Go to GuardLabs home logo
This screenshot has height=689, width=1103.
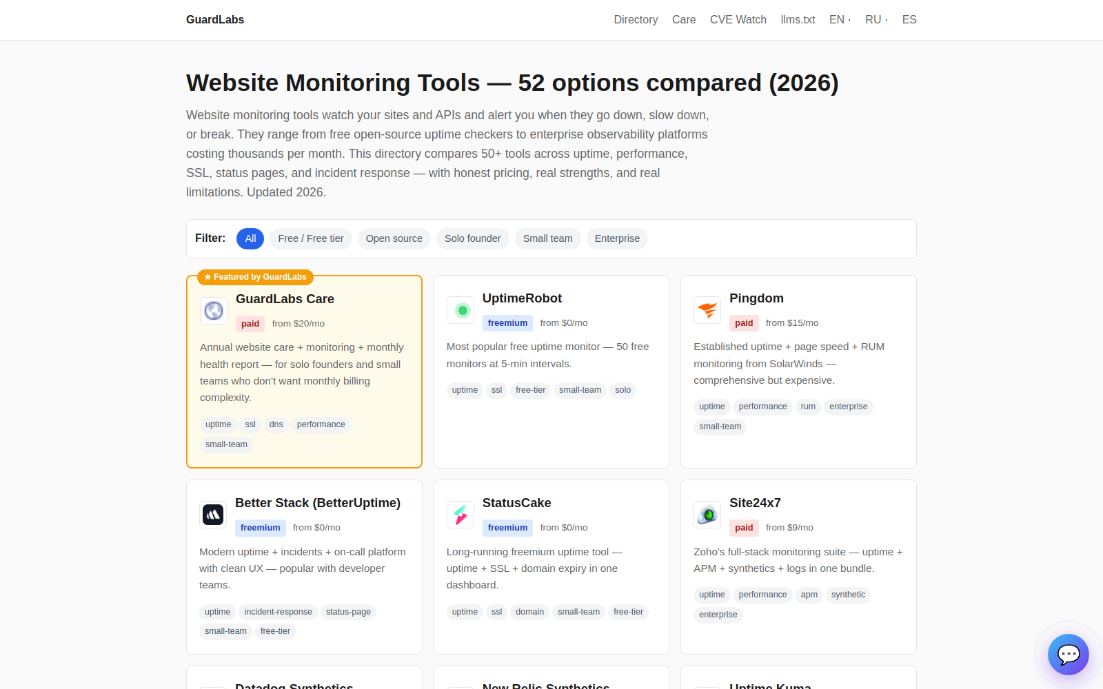click(215, 20)
